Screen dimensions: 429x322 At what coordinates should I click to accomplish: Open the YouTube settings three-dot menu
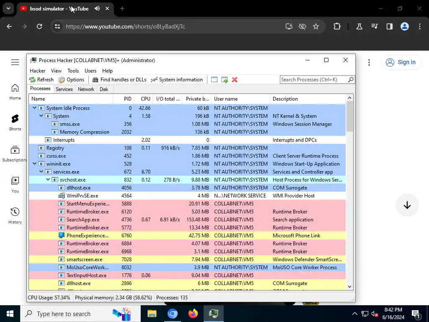tap(369, 62)
